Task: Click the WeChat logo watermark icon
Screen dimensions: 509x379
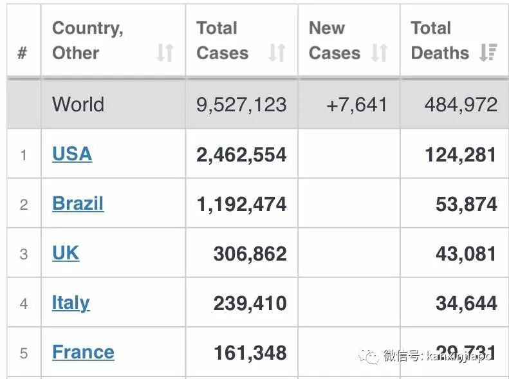Action: 369,355
